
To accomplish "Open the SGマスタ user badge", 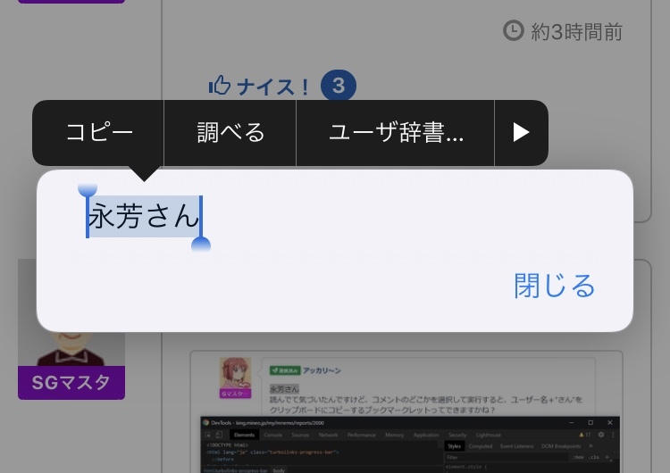I will pyautogui.click(x=71, y=383).
